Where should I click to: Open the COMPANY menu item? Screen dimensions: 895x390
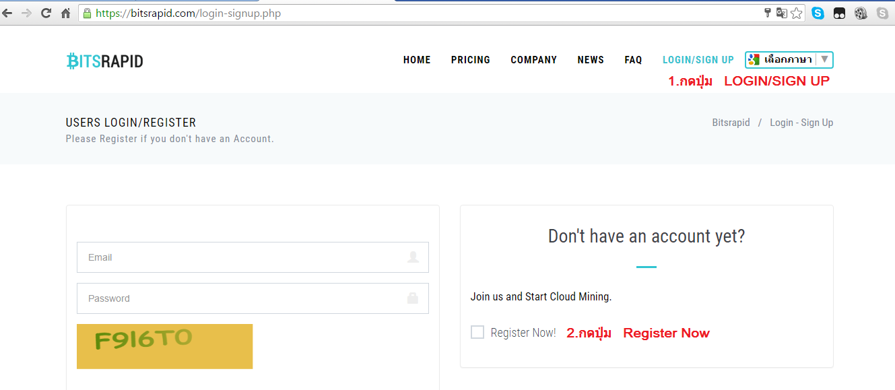coord(533,60)
